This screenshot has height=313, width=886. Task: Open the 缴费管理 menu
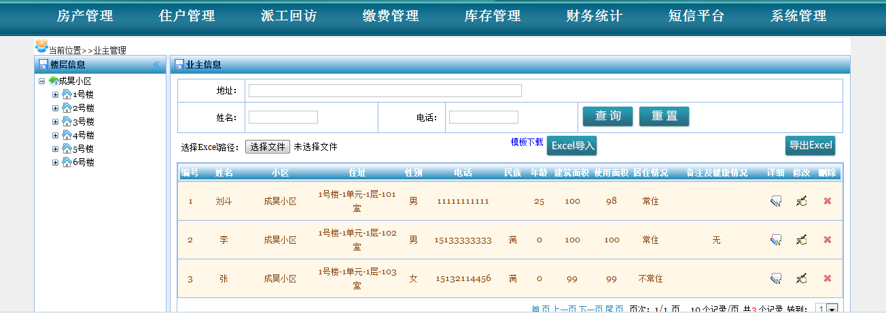click(391, 16)
